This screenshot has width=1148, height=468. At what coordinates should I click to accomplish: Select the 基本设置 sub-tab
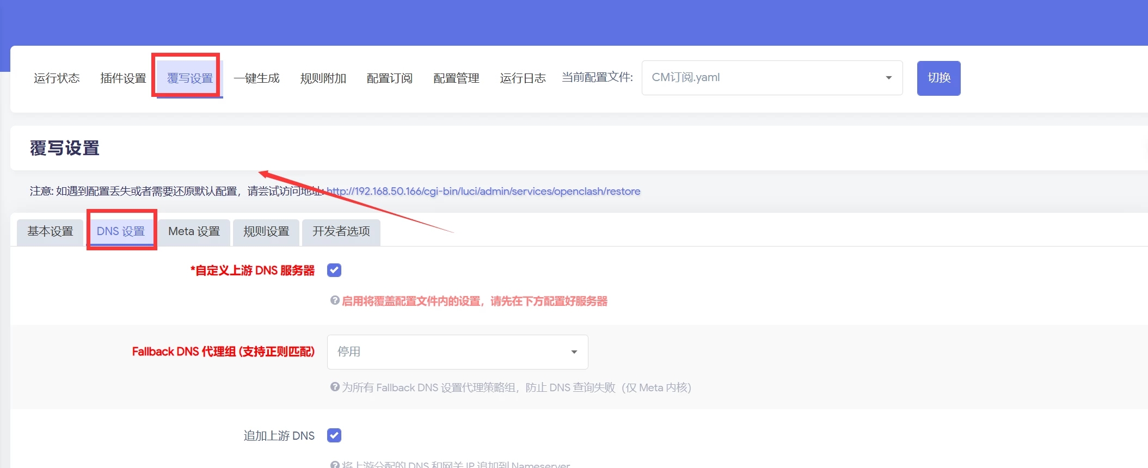[x=50, y=232]
